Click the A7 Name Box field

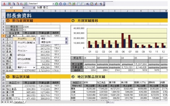pyautogui.click(x=12, y=8)
